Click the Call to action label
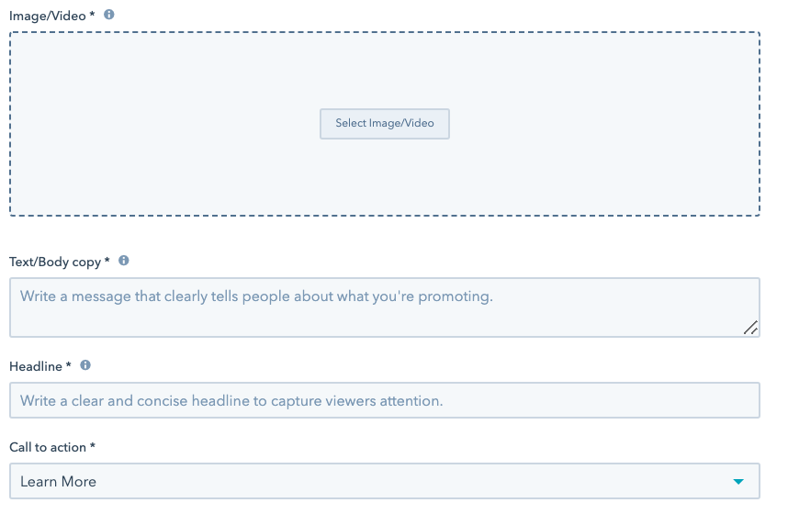788x514 pixels. click(48, 447)
